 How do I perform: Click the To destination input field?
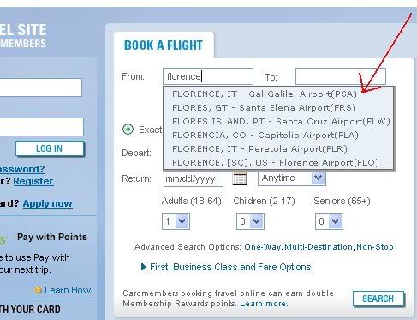(x=341, y=76)
